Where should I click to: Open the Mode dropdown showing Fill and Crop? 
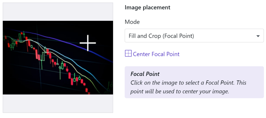pos(194,36)
